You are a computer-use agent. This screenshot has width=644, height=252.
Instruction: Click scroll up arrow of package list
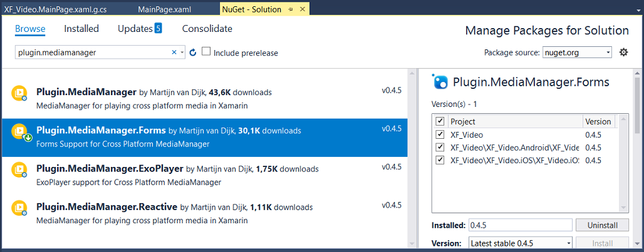pos(412,74)
